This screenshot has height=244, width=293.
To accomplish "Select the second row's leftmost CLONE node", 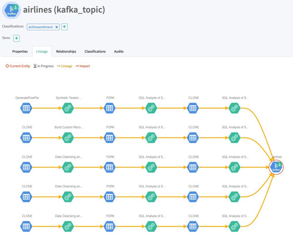I will pos(26,138).
